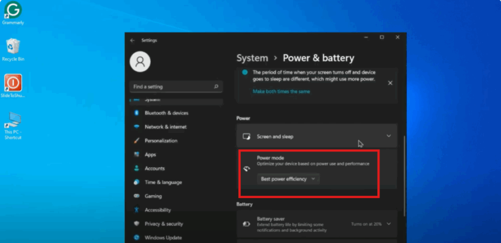Click the Find a setting search box

(x=176, y=87)
